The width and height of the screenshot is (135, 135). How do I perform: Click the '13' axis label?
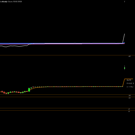click(x=130, y=96)
